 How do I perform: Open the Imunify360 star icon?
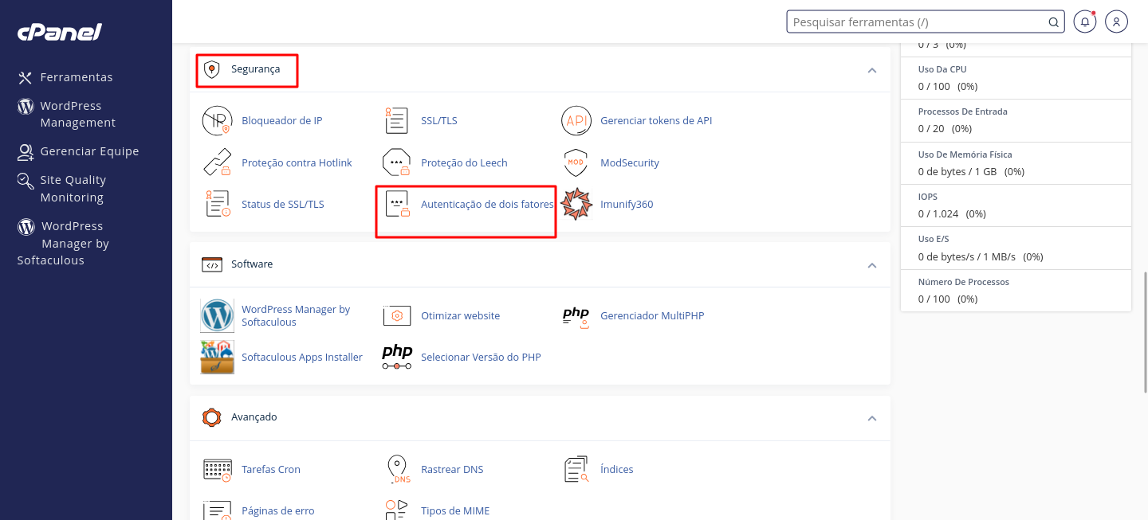pos(576,205)
